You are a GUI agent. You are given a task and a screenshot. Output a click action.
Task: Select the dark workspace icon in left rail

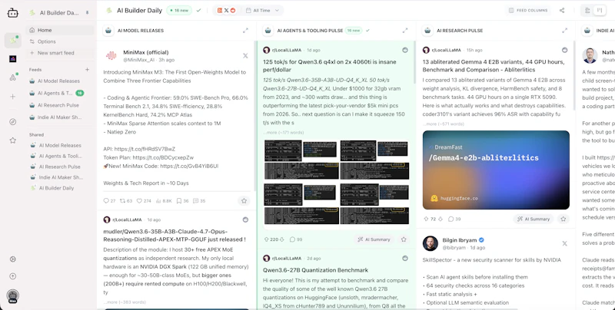(12, 59)
